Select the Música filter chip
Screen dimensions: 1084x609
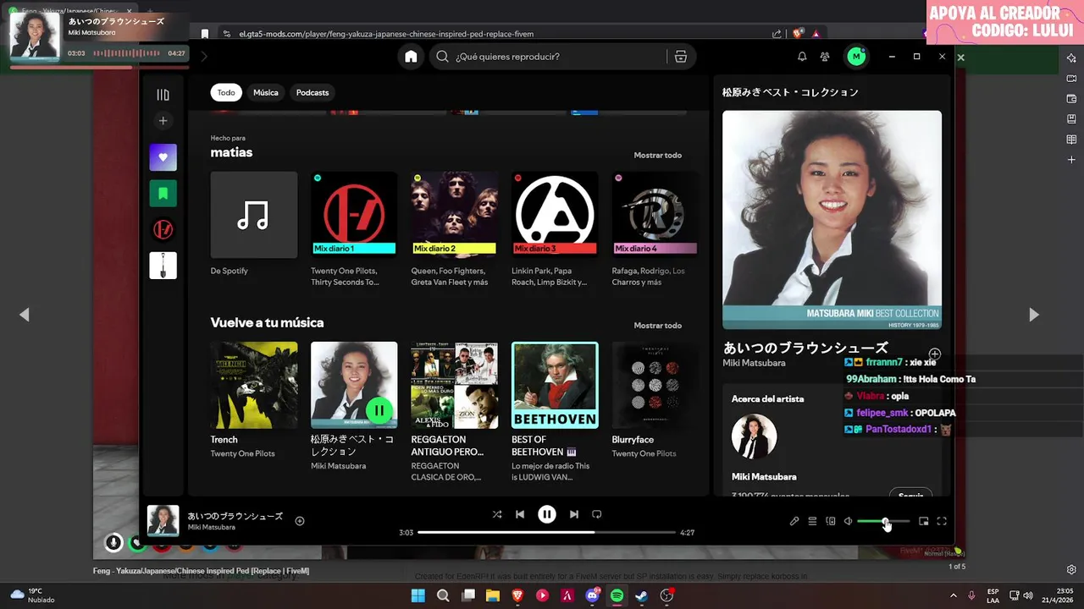pos(266,92)
